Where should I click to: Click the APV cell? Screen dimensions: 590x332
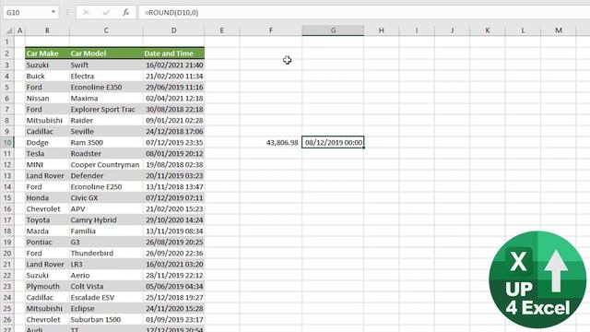pyautogui.click(x=106, y=209)
